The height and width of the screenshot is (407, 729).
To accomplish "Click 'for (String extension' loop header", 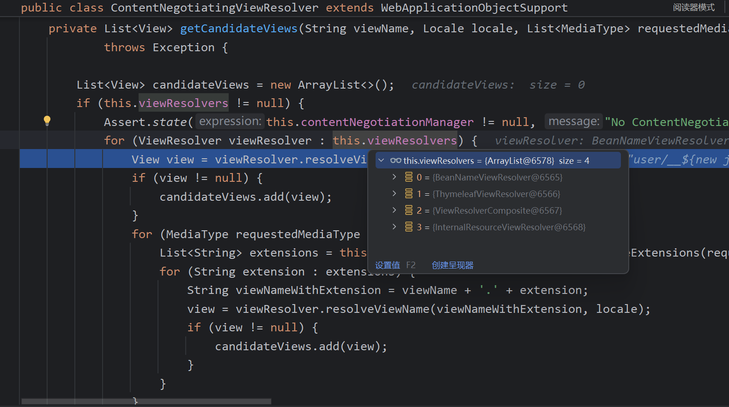I will pos(232,272).
